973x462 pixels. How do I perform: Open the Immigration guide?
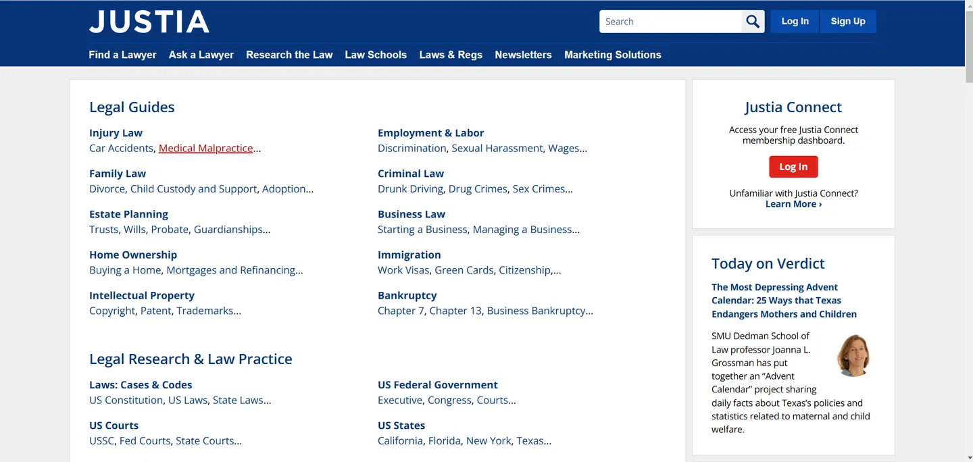[x=409, y=255]
